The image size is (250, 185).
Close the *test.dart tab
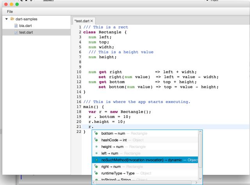click(x=92, y=21)
